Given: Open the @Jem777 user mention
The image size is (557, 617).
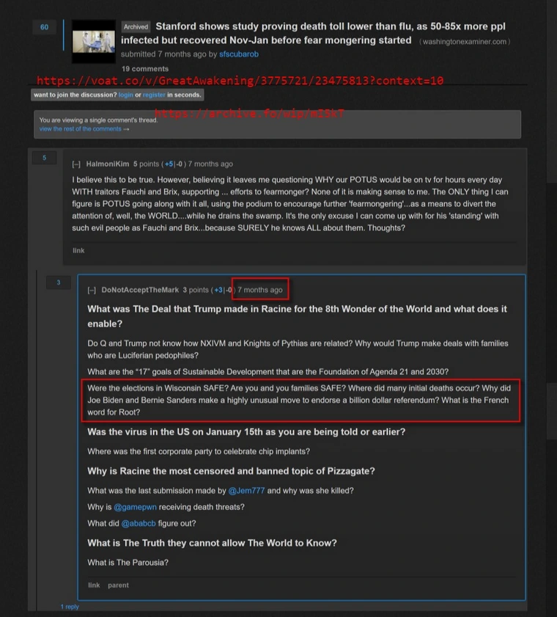Looking at the screenshot, I should 246,491.
